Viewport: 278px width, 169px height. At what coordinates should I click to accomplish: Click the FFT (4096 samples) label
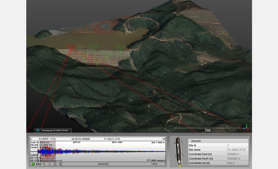point(156,160)
